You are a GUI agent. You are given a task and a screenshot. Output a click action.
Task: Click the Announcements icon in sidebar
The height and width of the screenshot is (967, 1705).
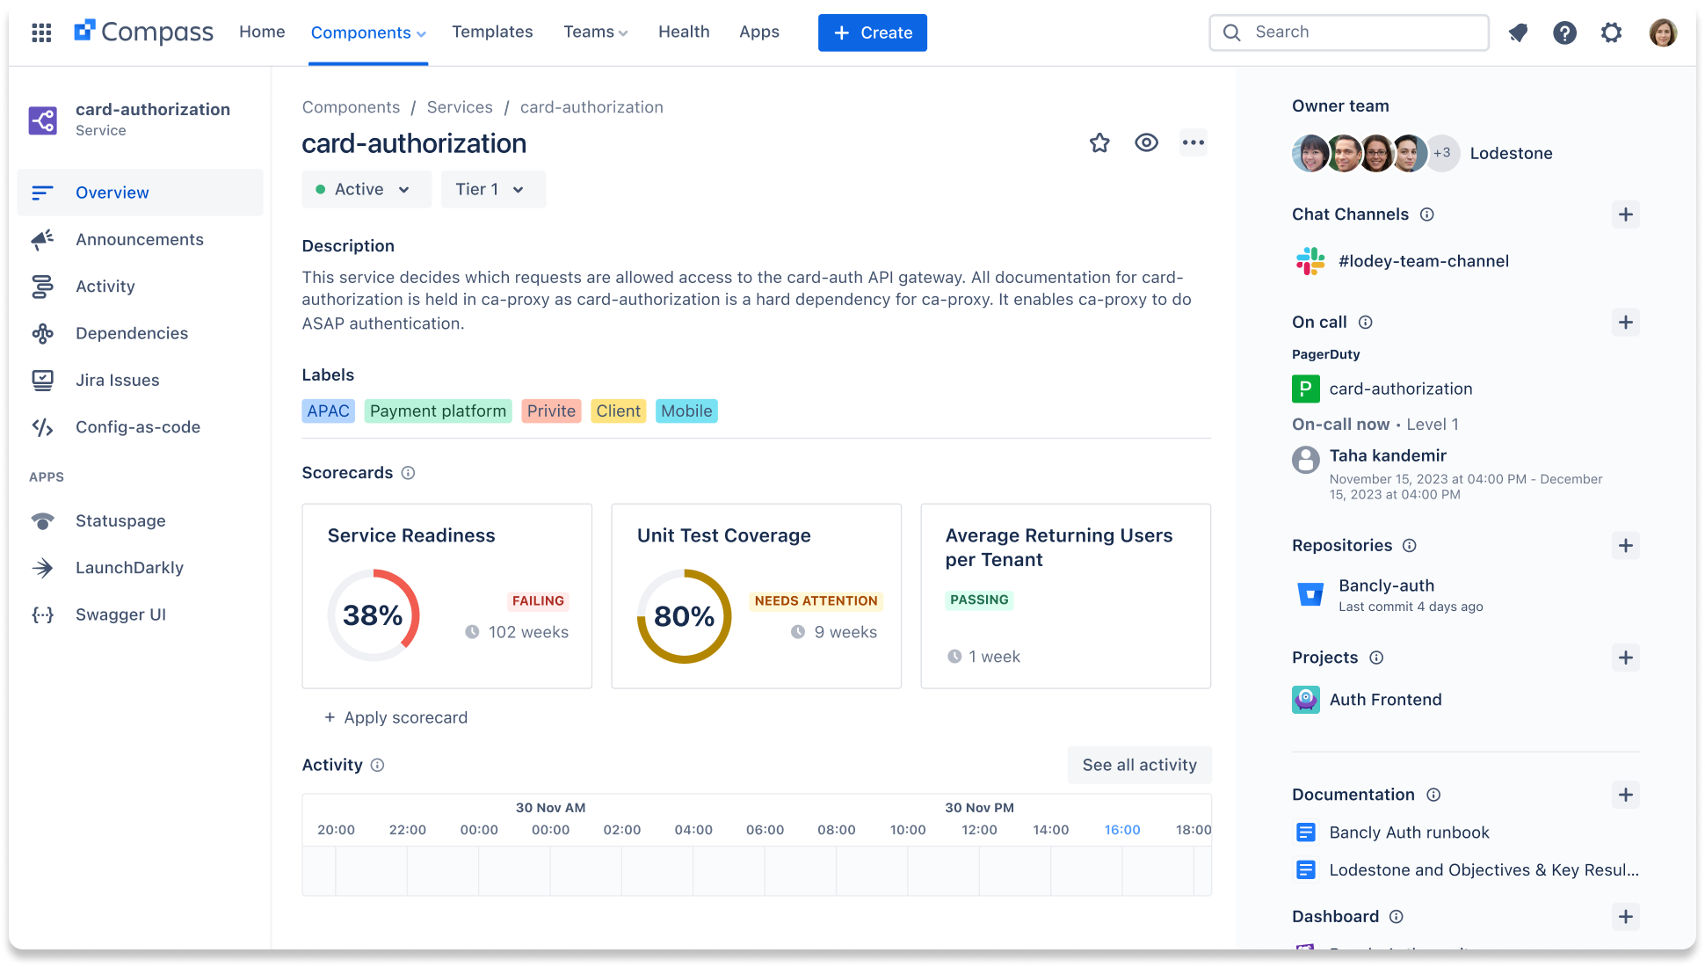(x=43, y=239)
